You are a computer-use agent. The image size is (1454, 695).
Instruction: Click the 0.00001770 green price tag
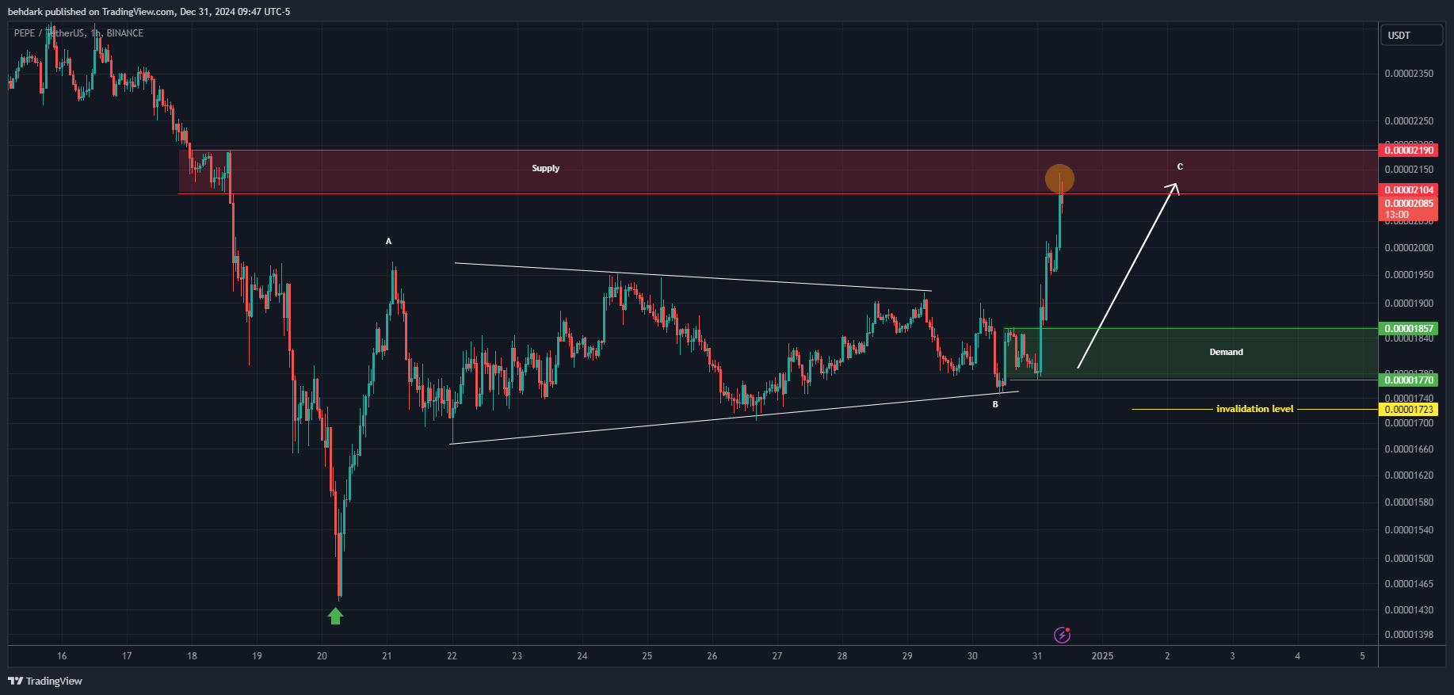(1408, 380)
